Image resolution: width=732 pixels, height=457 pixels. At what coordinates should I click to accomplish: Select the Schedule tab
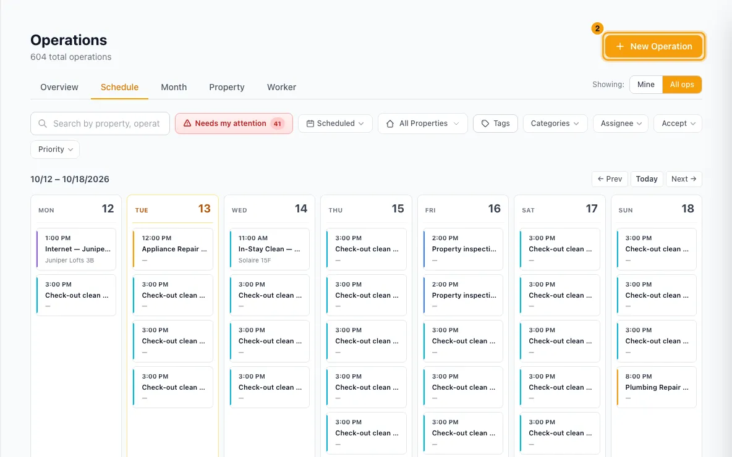[119, 87]
